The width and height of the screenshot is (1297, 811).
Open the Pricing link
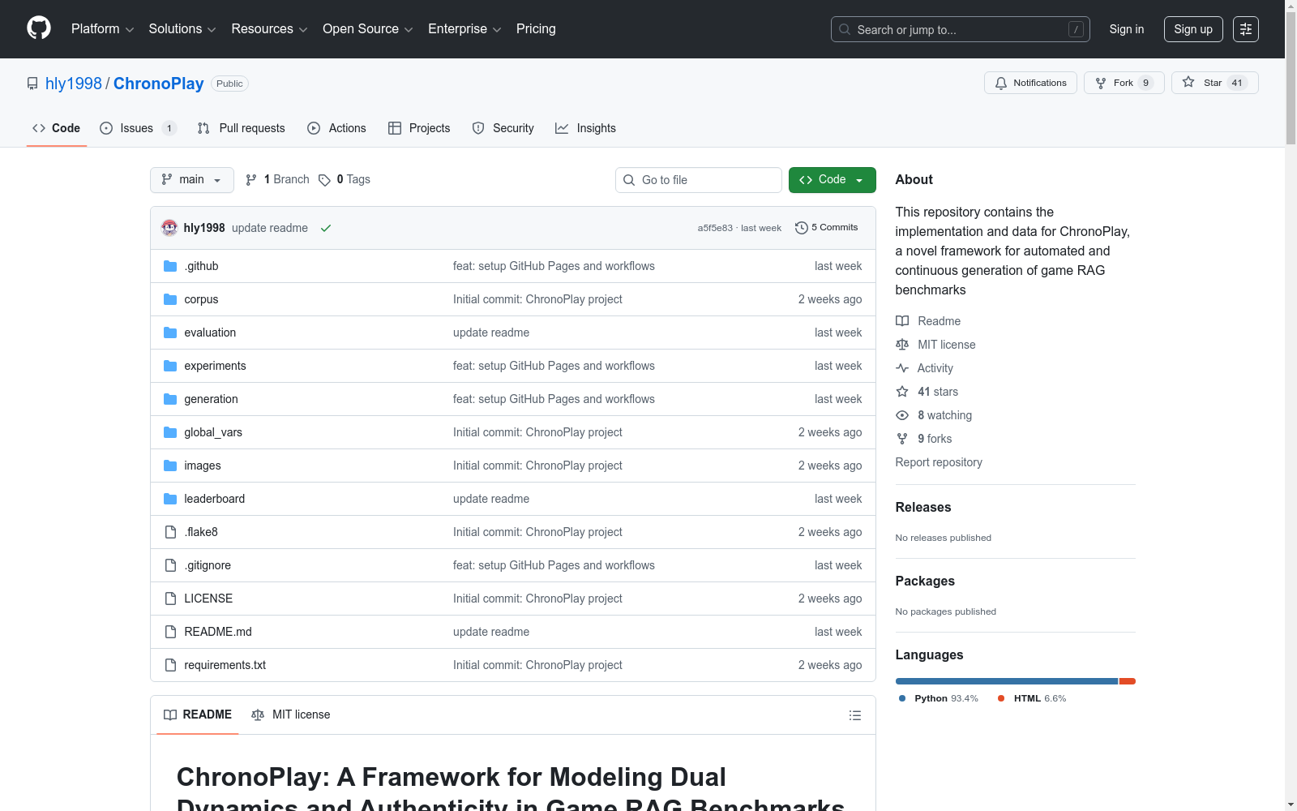[x=536, y=29]
